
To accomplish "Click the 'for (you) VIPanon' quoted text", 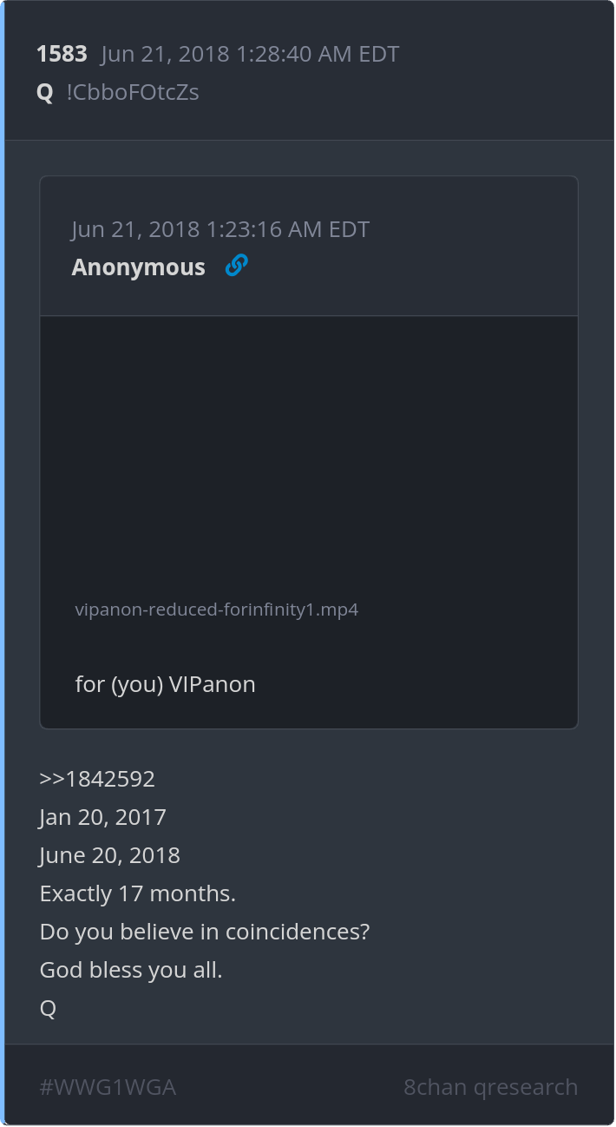I will [166, 684].
